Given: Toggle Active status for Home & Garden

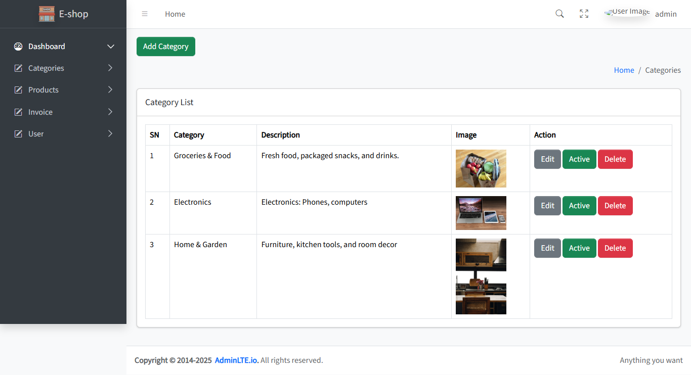Looking at the screenshot, I should (x=579, y=248).
